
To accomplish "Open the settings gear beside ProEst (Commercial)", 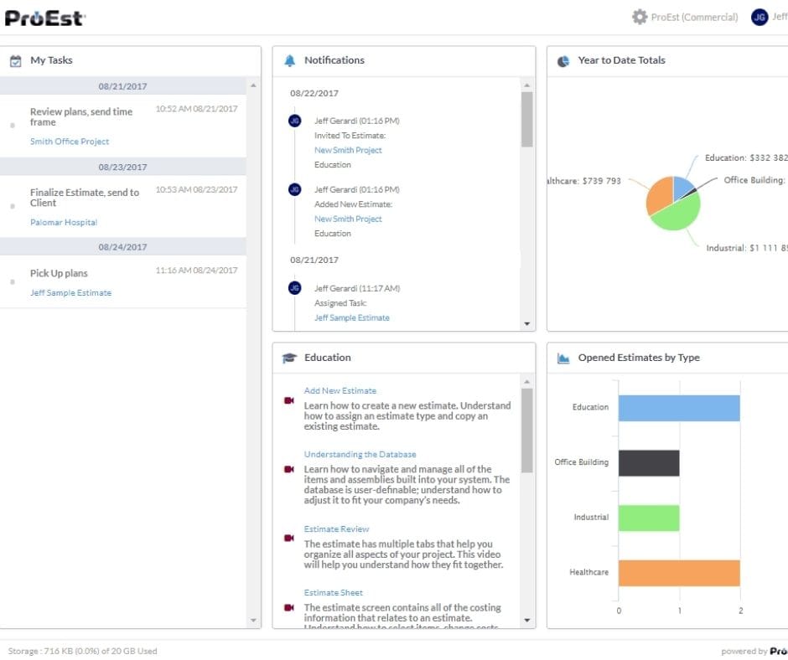I will (x=639, y=17).
